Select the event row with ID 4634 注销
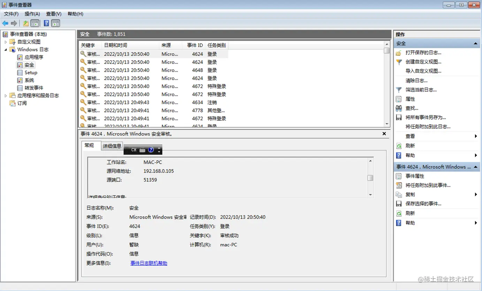Viewport: 482px width, 291px height. 154,102
